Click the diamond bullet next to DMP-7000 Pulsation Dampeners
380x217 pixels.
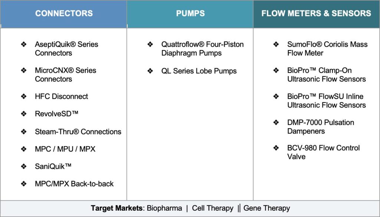pos(276,123)
